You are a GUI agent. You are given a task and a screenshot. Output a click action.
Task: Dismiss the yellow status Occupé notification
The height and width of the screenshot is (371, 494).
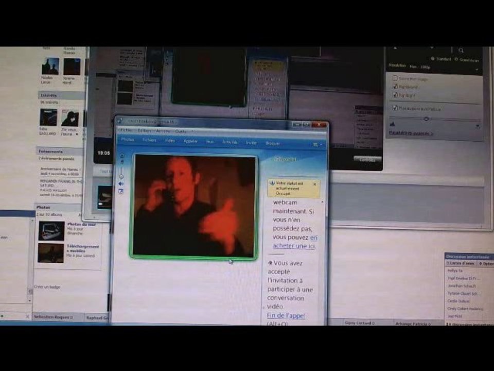click(x=315, y=184)
